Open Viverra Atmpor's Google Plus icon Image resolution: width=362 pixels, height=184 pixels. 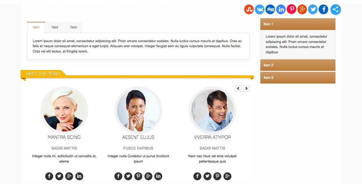[227, 176]
